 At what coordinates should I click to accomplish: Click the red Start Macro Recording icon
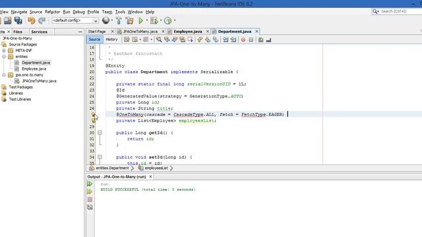click(243, 39)
